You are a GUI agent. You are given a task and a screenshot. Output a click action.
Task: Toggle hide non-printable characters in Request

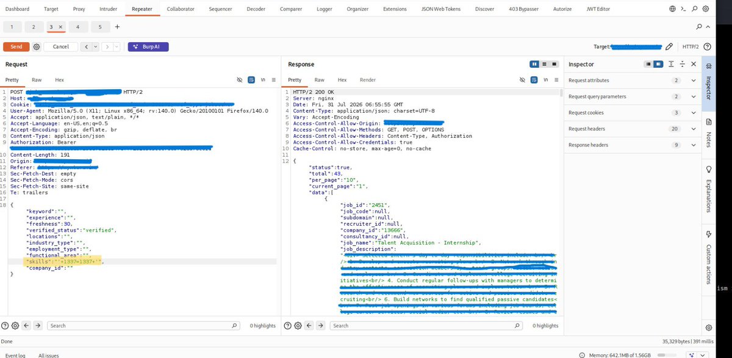[240, 80]
